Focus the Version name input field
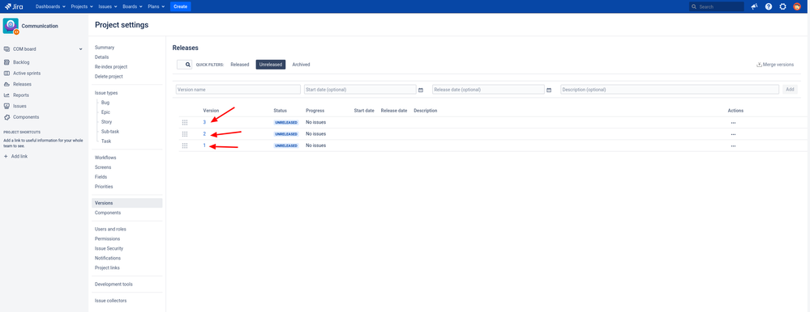The image size is (810, 312). tap(238, 90)
